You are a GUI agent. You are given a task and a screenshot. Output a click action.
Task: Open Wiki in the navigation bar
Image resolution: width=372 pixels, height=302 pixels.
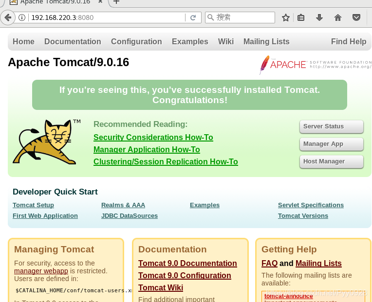coord(226,41)
